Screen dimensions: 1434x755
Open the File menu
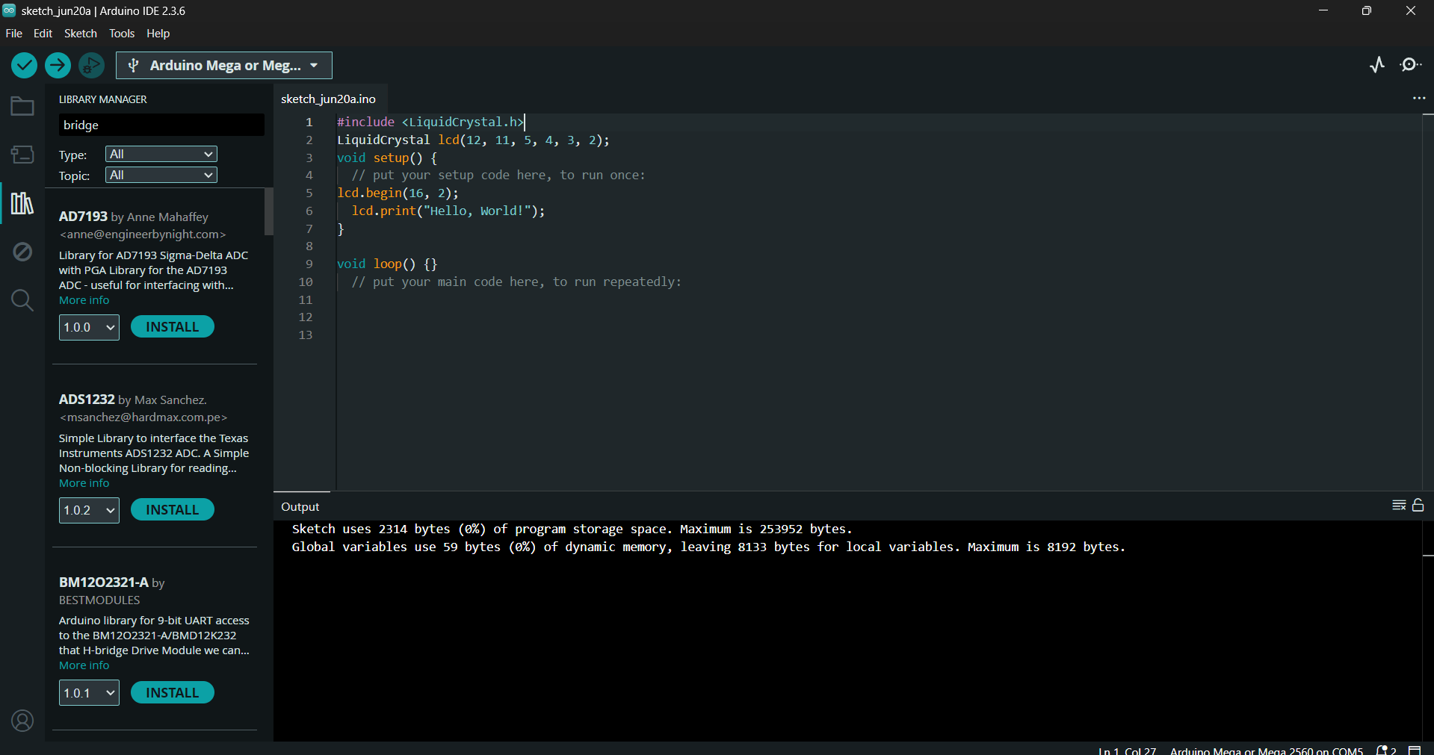[x=14, y=34]
